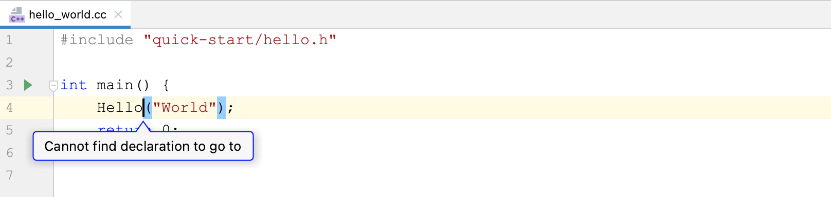Click the int keyword on line 3
Screen dimensions: 831x197
point(74,85)
